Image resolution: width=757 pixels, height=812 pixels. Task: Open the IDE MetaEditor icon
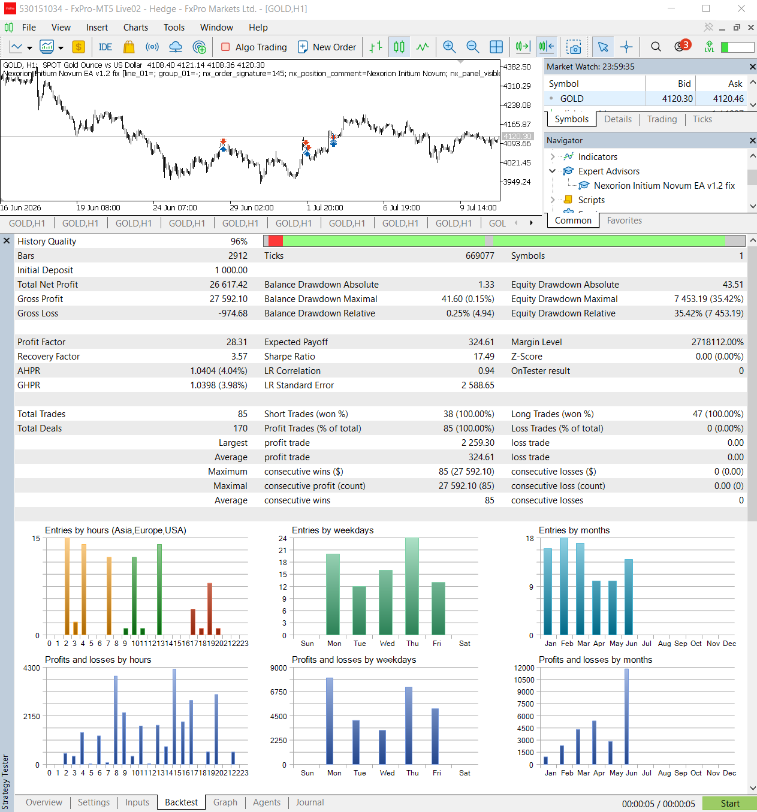(105, 47)
